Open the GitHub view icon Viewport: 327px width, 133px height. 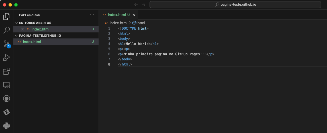point(7,99)
